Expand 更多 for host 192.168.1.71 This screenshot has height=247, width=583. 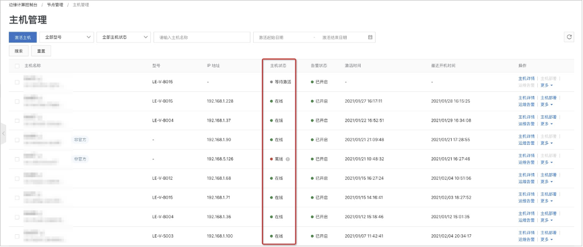pyautogui.click(x=547, y=201)
